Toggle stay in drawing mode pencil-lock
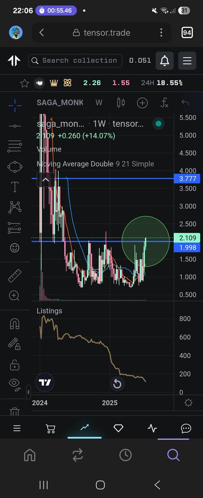This screenshot has height=498, width=203. pos(15,344)
